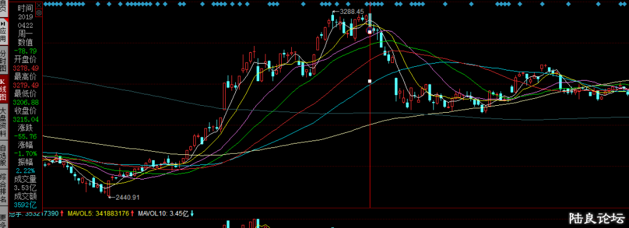Click the first blue diamond info marker
The height and width of the screenshot is (228, 629).
coord(45,4)
